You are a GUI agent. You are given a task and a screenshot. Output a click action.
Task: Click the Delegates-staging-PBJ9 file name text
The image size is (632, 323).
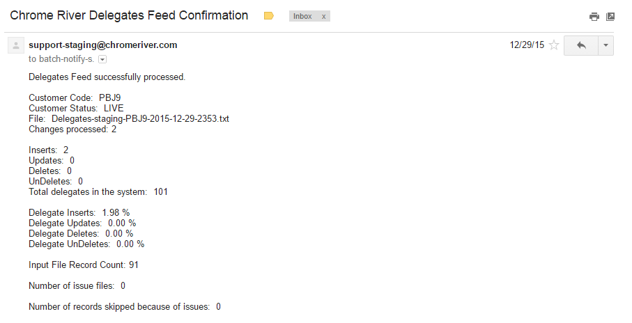coord(140,119)
